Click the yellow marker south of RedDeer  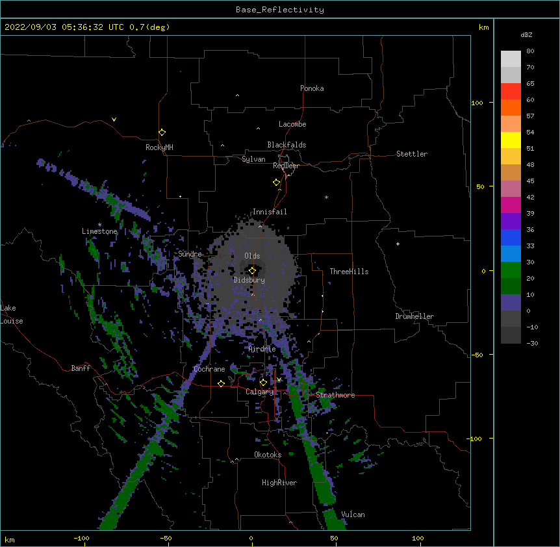[x=276, y=183]
